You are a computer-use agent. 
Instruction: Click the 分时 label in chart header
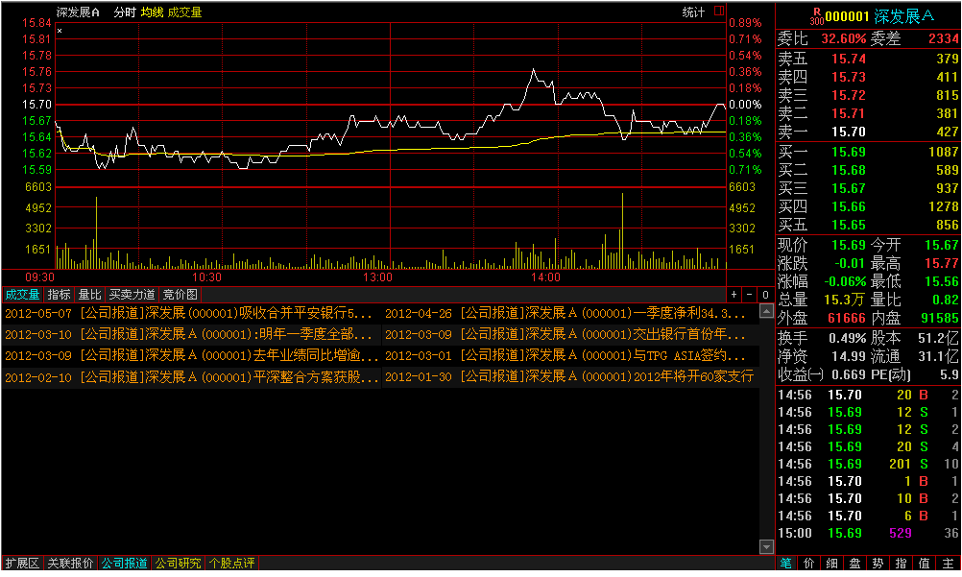click(125, 12)
